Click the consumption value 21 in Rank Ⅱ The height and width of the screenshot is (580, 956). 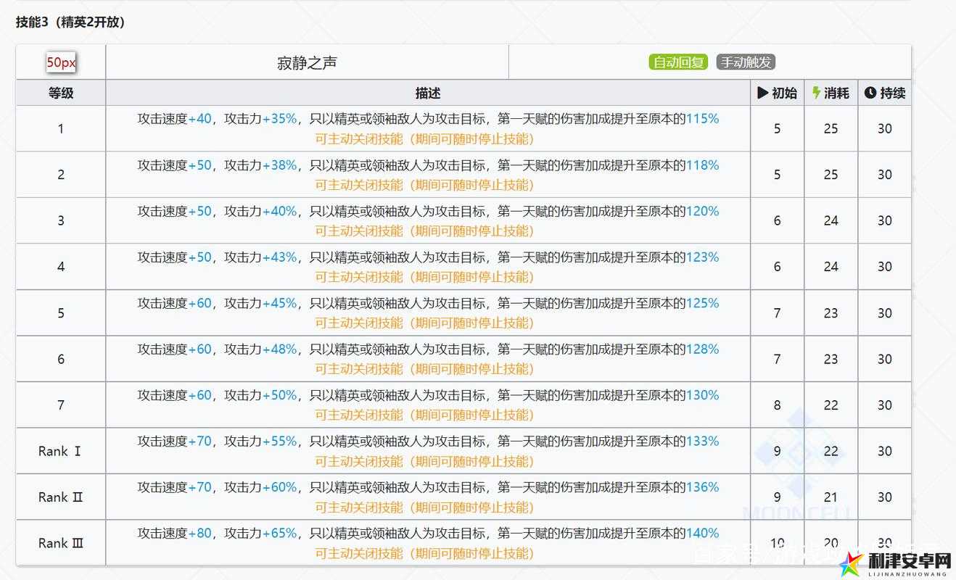(831, 497)
